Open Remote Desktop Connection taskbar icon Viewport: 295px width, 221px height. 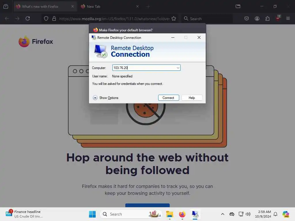click(195, 214)
